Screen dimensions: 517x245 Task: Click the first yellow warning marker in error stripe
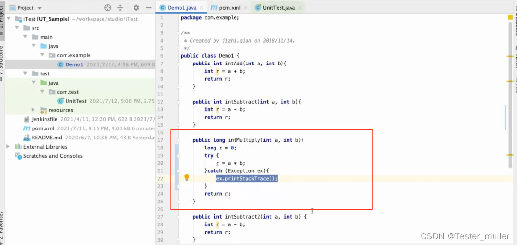[x=510, y=56]
